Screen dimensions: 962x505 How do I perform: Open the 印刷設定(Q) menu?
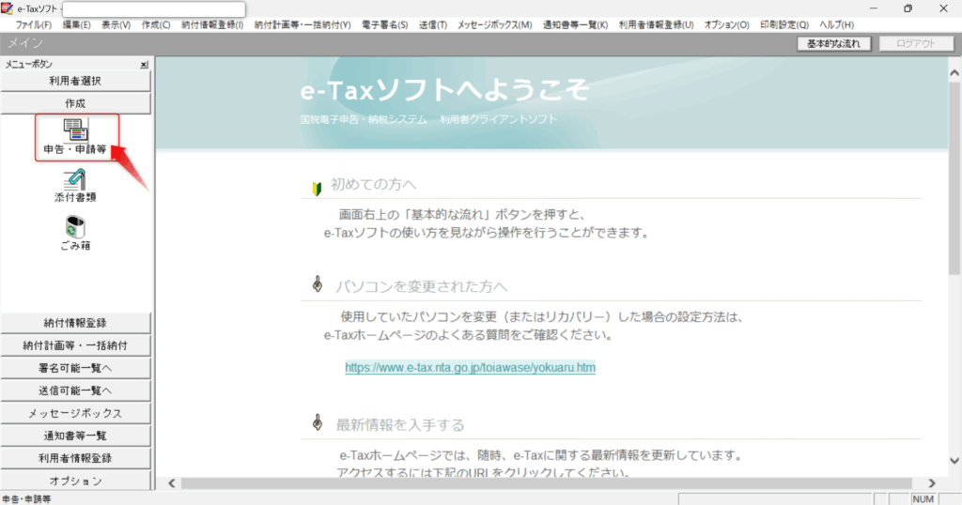(784, 25)
